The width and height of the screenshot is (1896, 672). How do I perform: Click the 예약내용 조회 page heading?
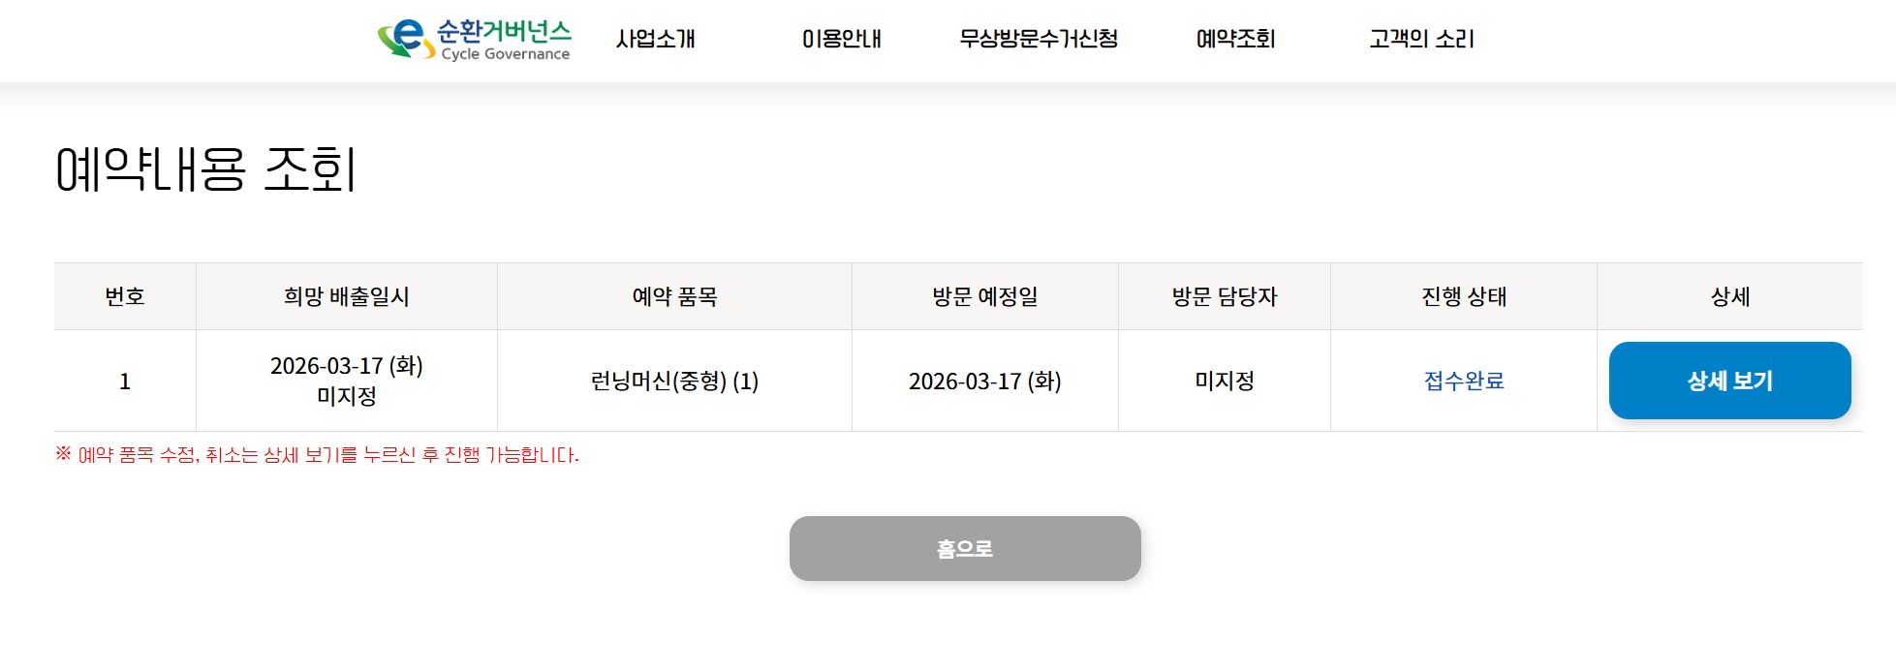click(206, 170)
